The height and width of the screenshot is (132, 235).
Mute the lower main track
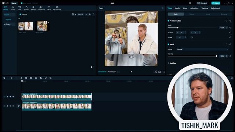[x=13, y=106]
